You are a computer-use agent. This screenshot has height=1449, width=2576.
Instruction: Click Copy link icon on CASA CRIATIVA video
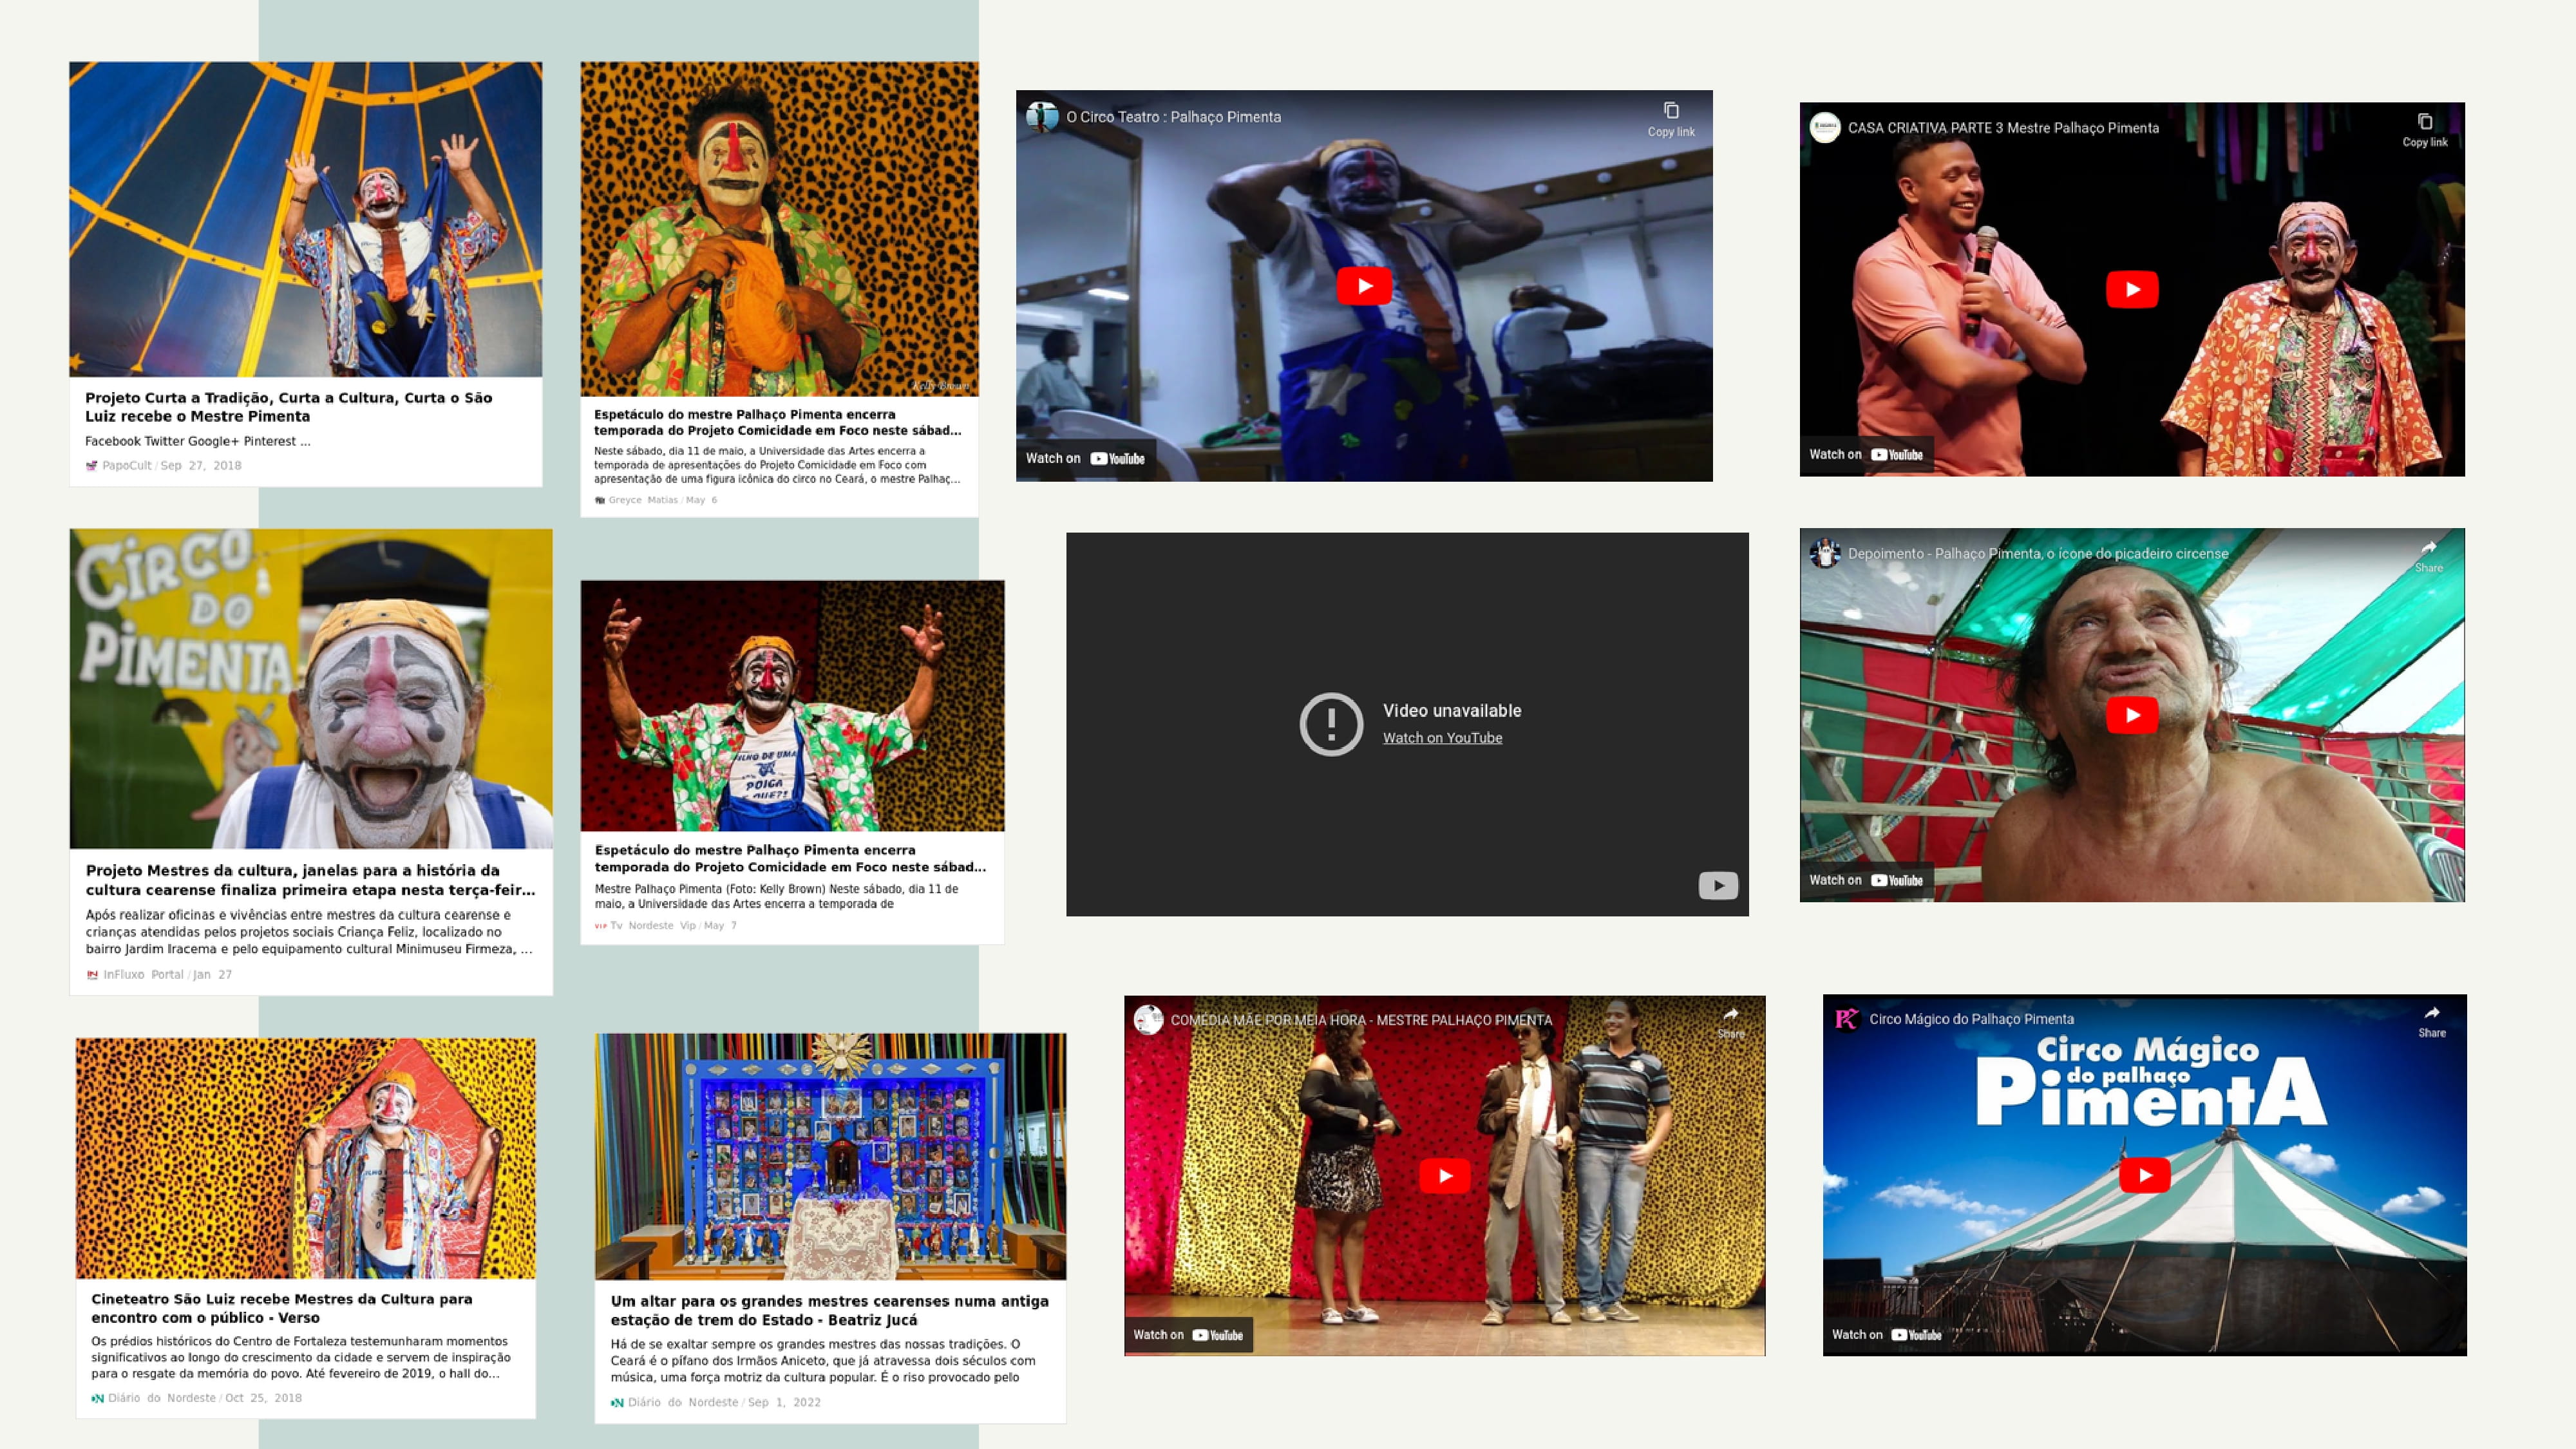pyautogui.click(x=2424, y=122)
